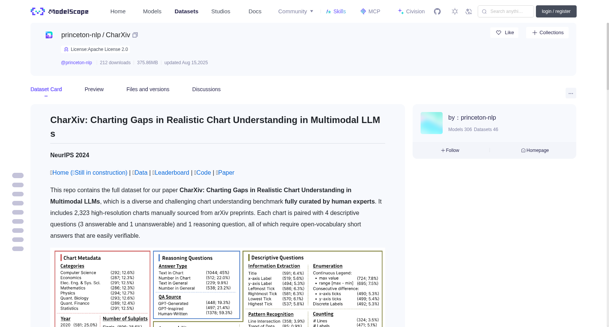Click the dataset avatar icon
This screenshot has height=327, width=609.
pos(49,35)
